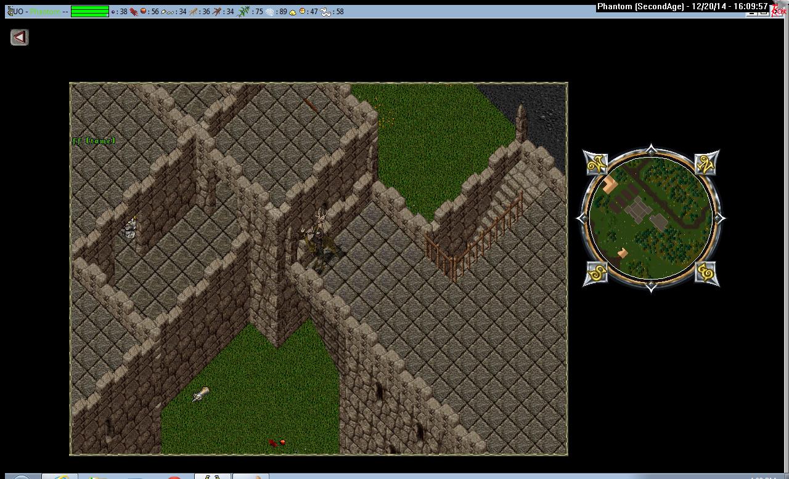Click the radar minimap center

coord(651,218)
